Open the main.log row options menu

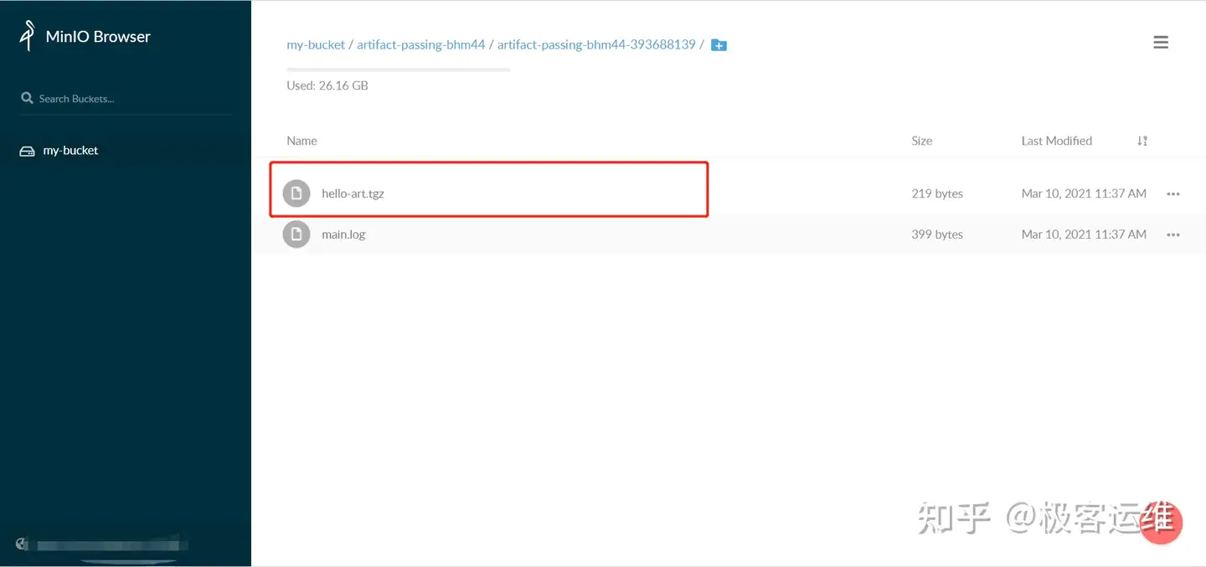1173,235
